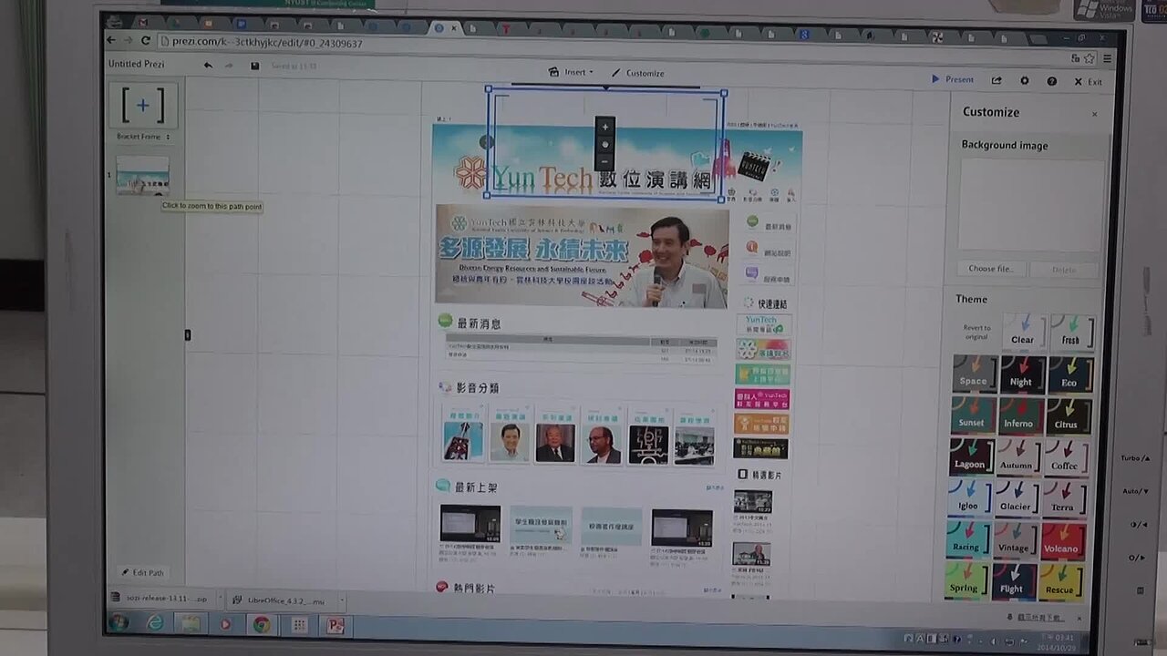Choose the Inferno theme
1167x656 pixels.
[1019, 415]
